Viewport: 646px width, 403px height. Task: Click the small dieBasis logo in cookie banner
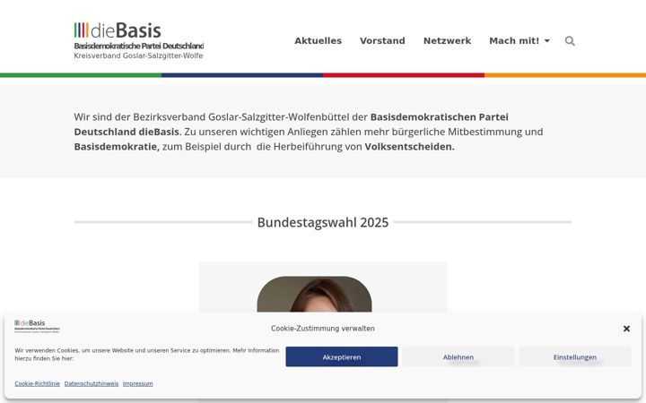pos(37,326)
